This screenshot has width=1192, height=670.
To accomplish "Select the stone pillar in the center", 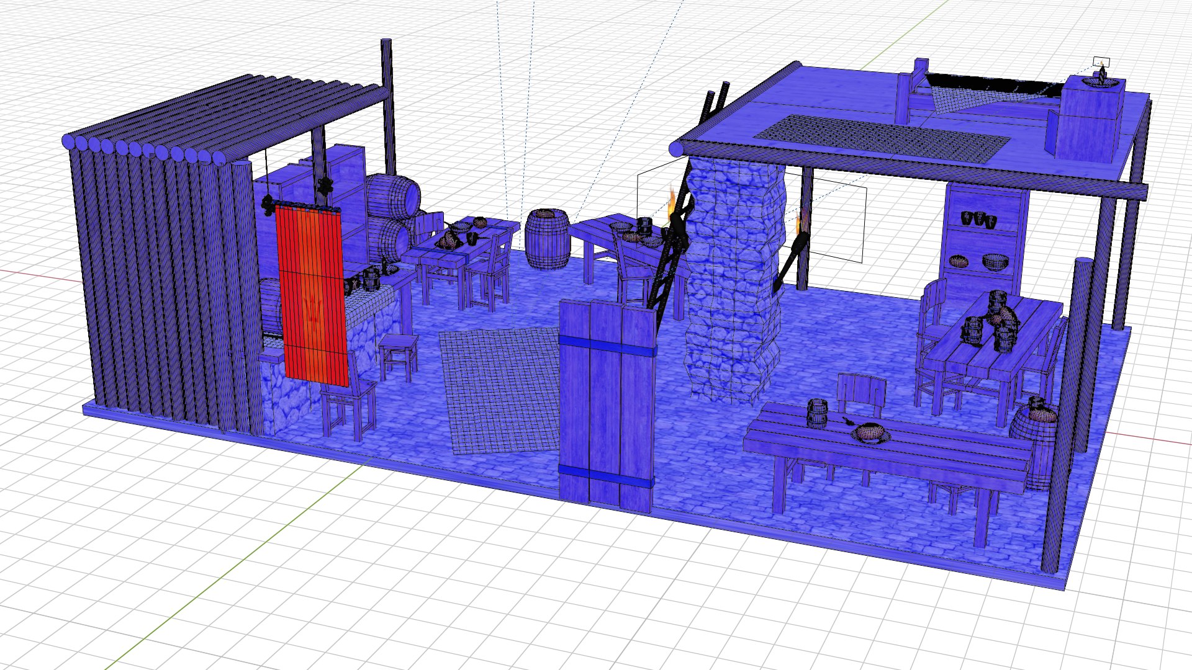I will [734, 279].
